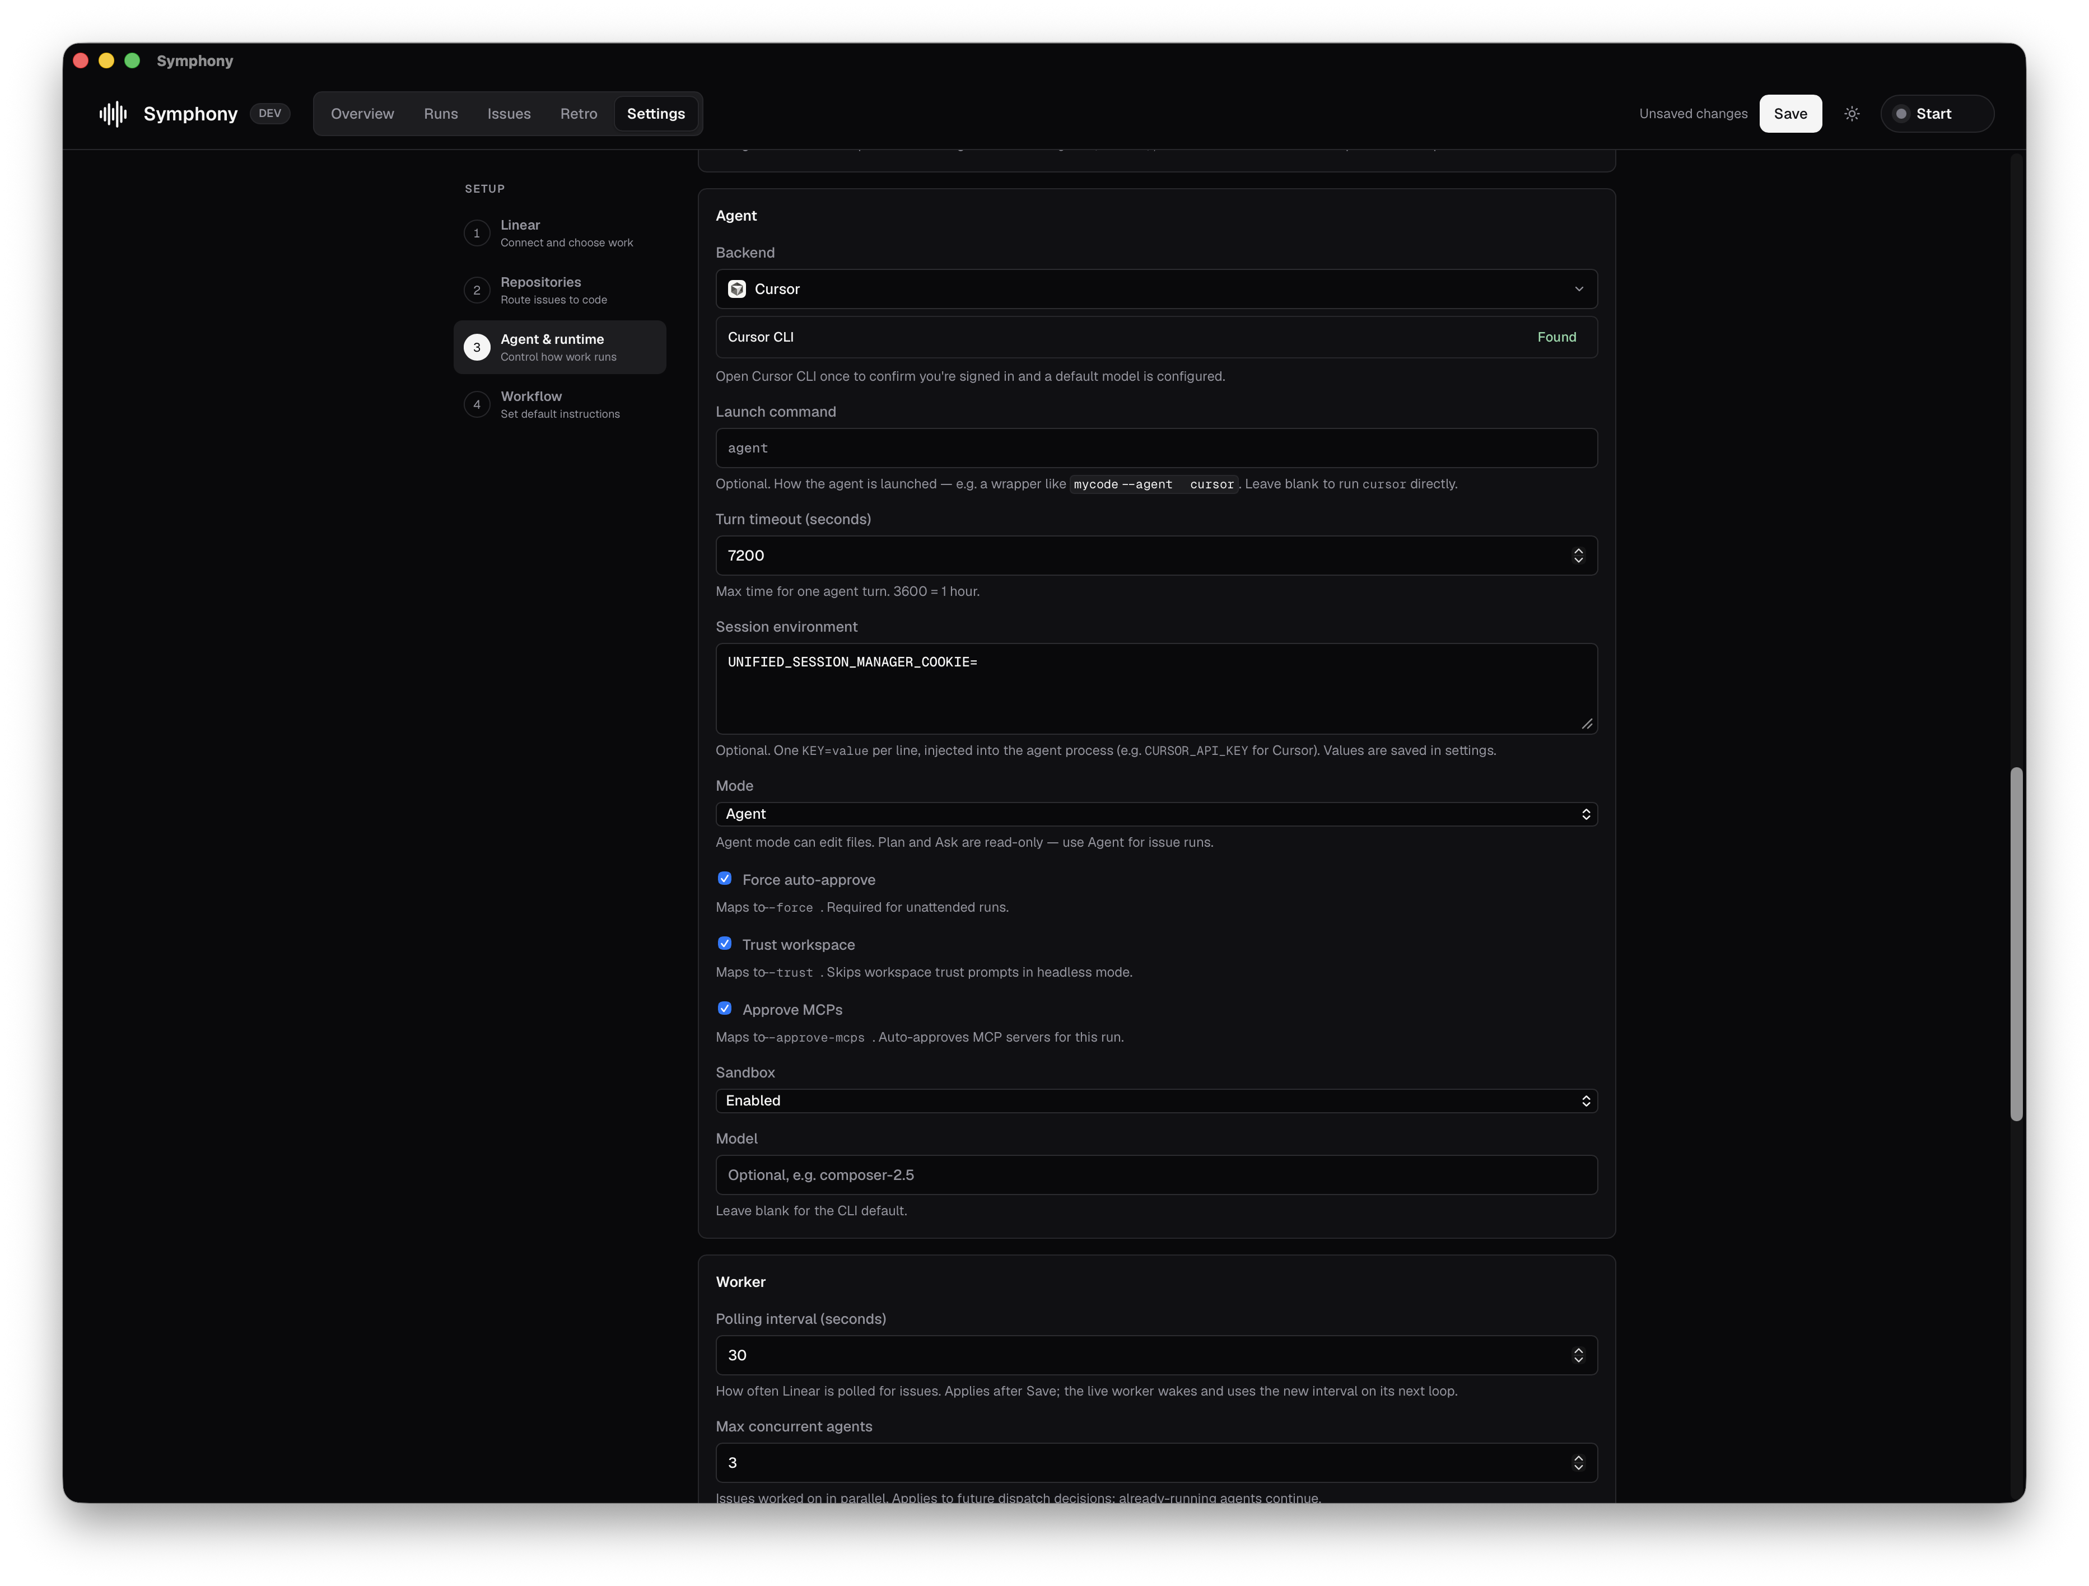Switch to the Runs tab
The image size is (2089, 1586).
point(441,113)
